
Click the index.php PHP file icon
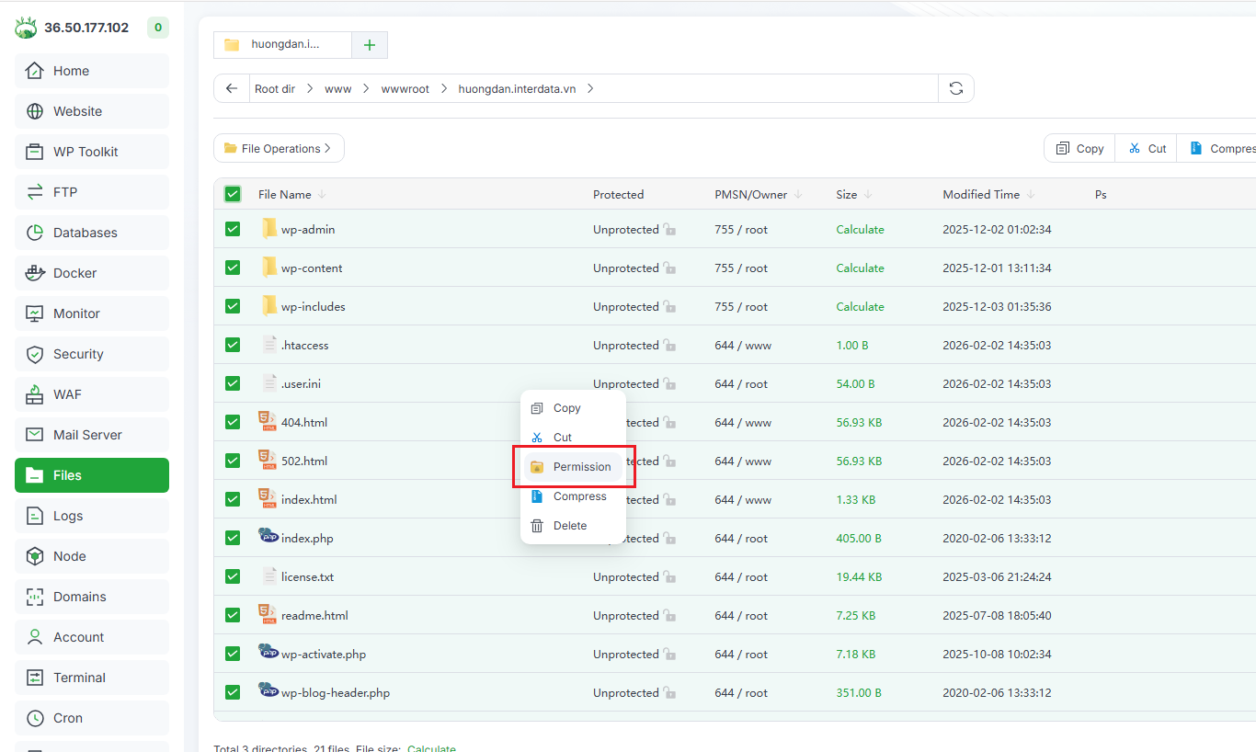click(268, 537)
